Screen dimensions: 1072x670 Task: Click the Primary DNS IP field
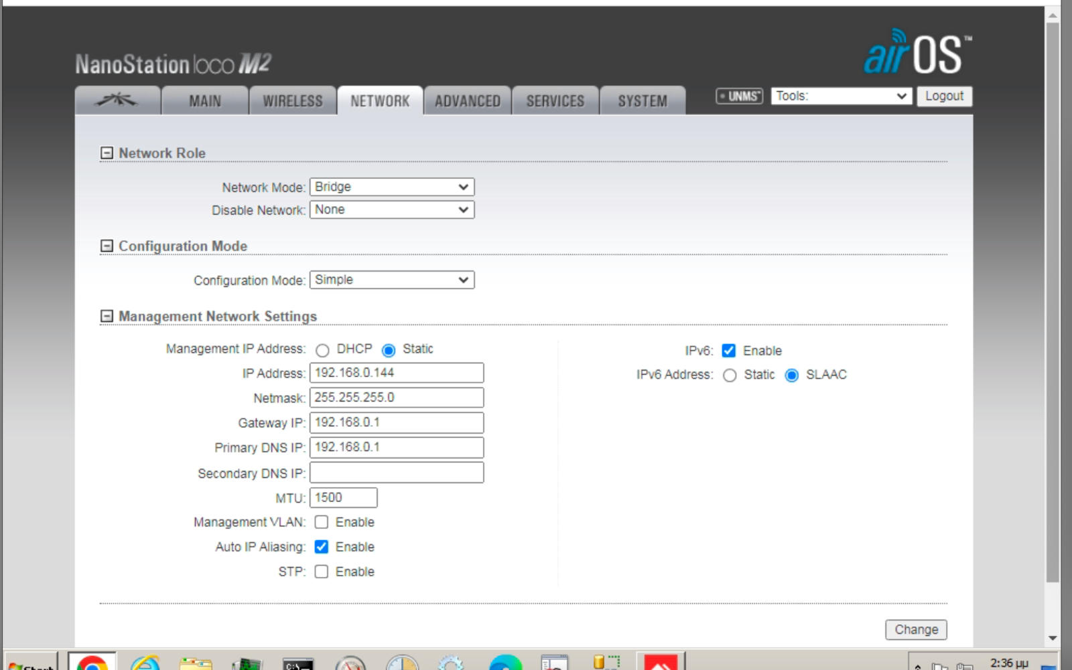[397, 447]
